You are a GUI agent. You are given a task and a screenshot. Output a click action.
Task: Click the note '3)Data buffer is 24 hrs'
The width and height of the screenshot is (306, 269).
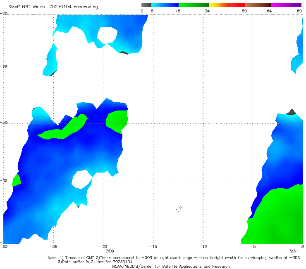(95, 262)
